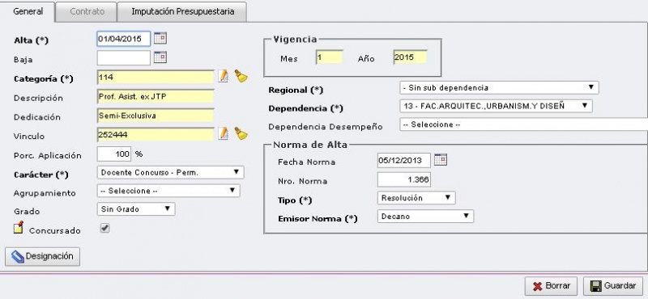Click the Vigencia group title
The height and width of the screenshot is (299, 648).
pos(295,39)
